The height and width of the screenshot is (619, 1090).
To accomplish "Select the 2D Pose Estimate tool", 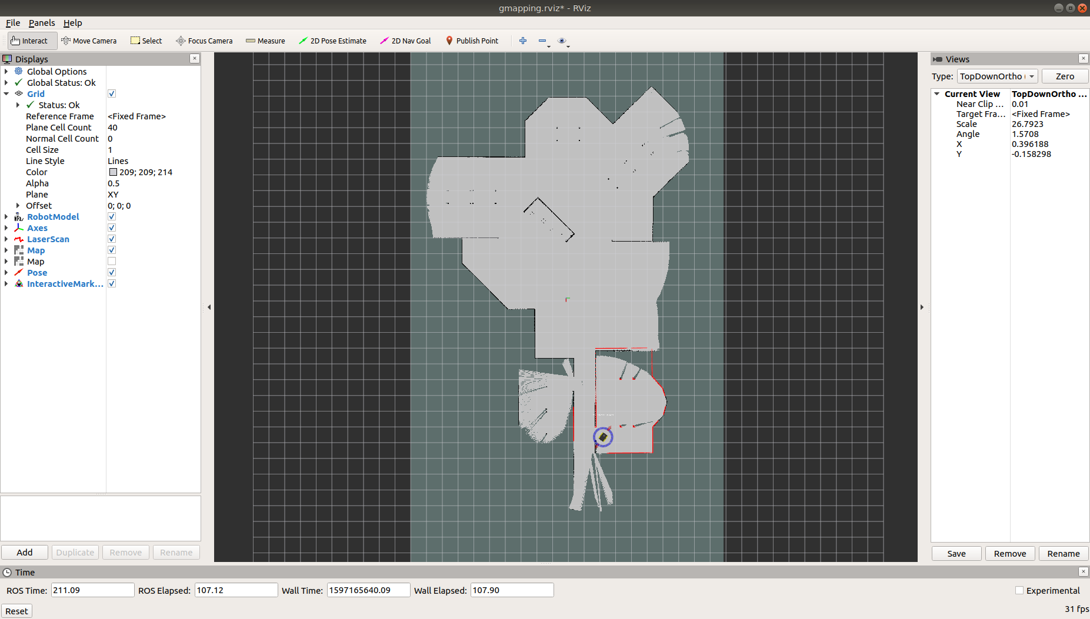I will 332,41.
